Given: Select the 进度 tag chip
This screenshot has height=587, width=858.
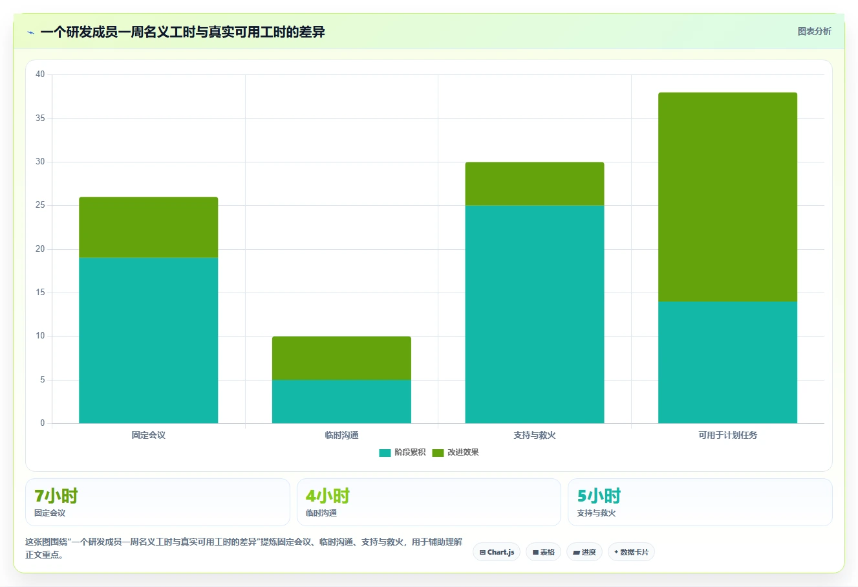Looking at the screenshot, I should coord(585,552).
